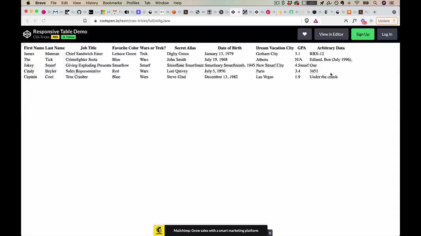The width and height of the screenshot is (421, 236).
Task: Open the Brave Shields lion icon
Action: [307, 21]
